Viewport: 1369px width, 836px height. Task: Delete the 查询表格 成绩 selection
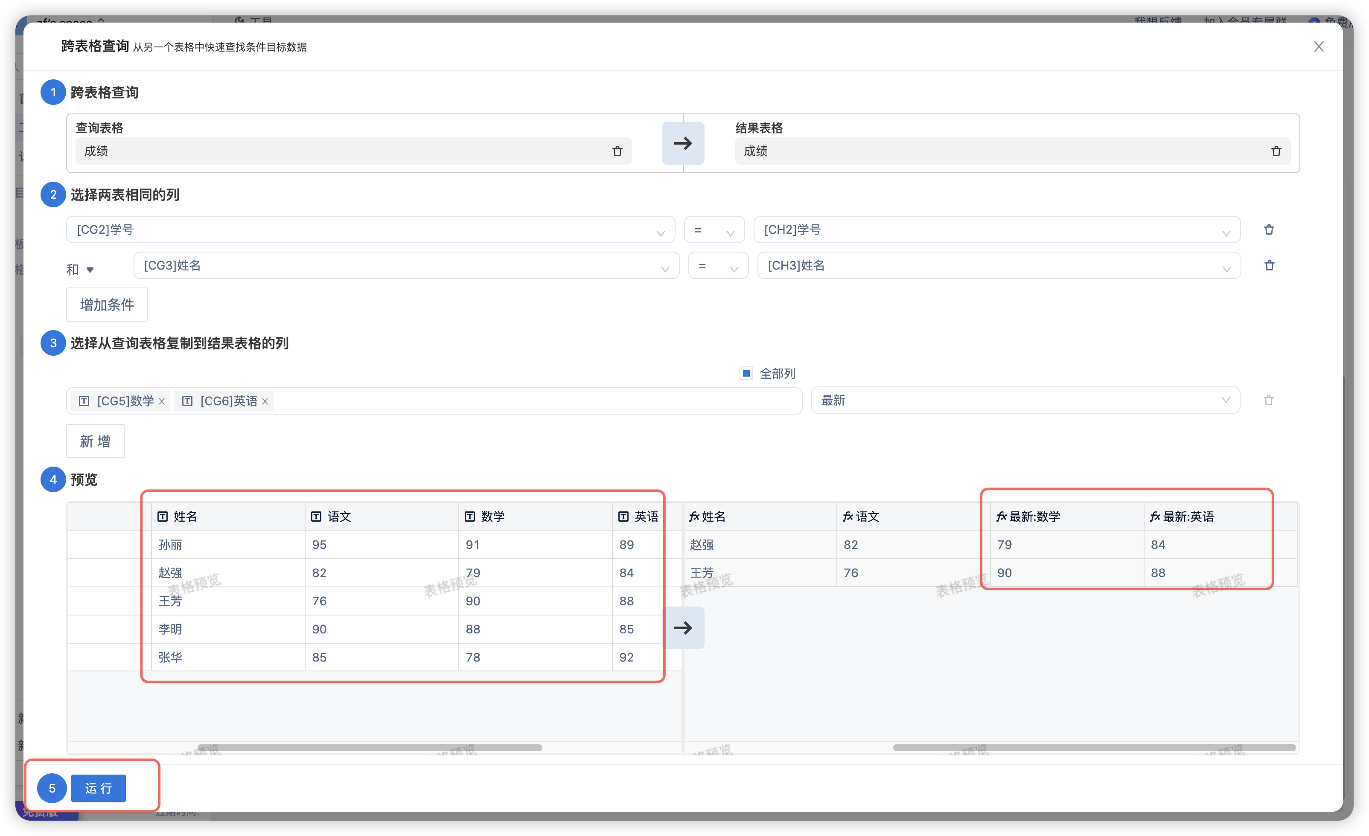coord(617,151)
